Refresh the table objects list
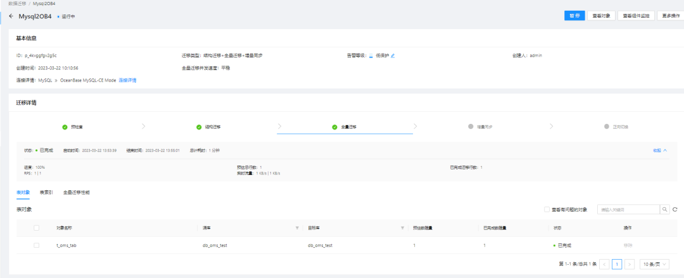684x278 pixels. [675, 210]
